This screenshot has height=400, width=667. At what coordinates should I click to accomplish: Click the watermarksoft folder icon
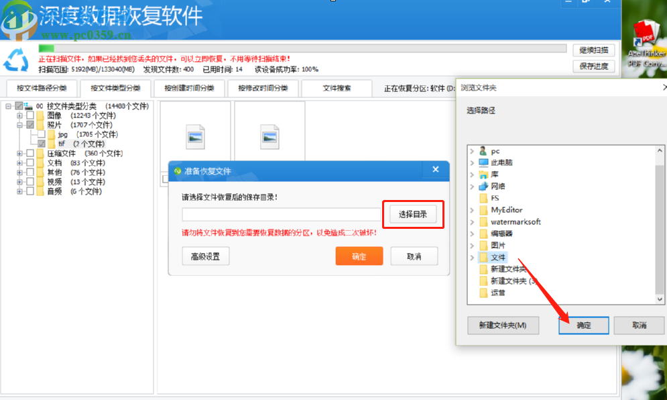point(483,222)
